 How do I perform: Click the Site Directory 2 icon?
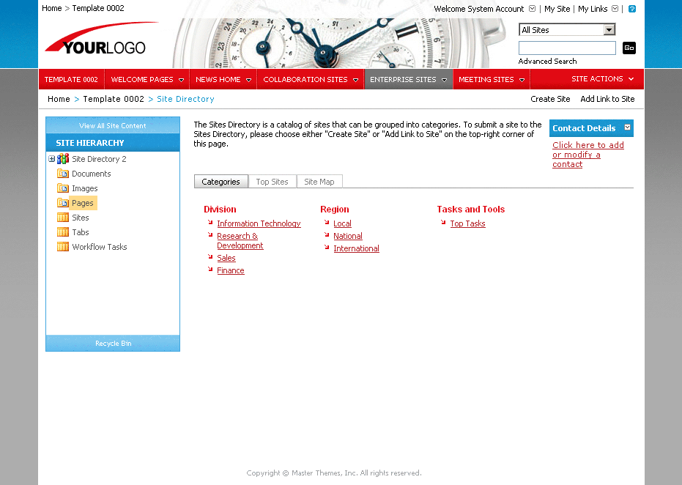tap(64, 158)
